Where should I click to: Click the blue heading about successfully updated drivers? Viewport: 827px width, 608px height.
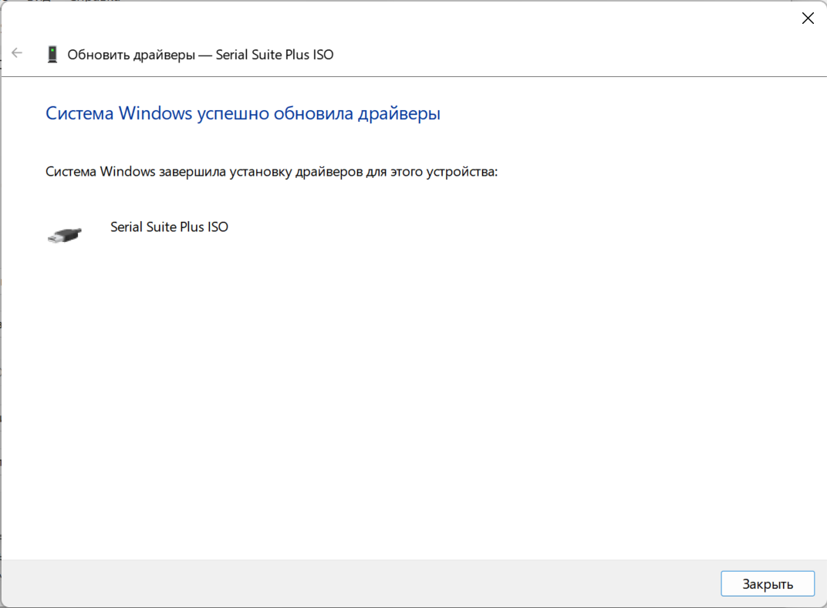click(x=243, y=114)
